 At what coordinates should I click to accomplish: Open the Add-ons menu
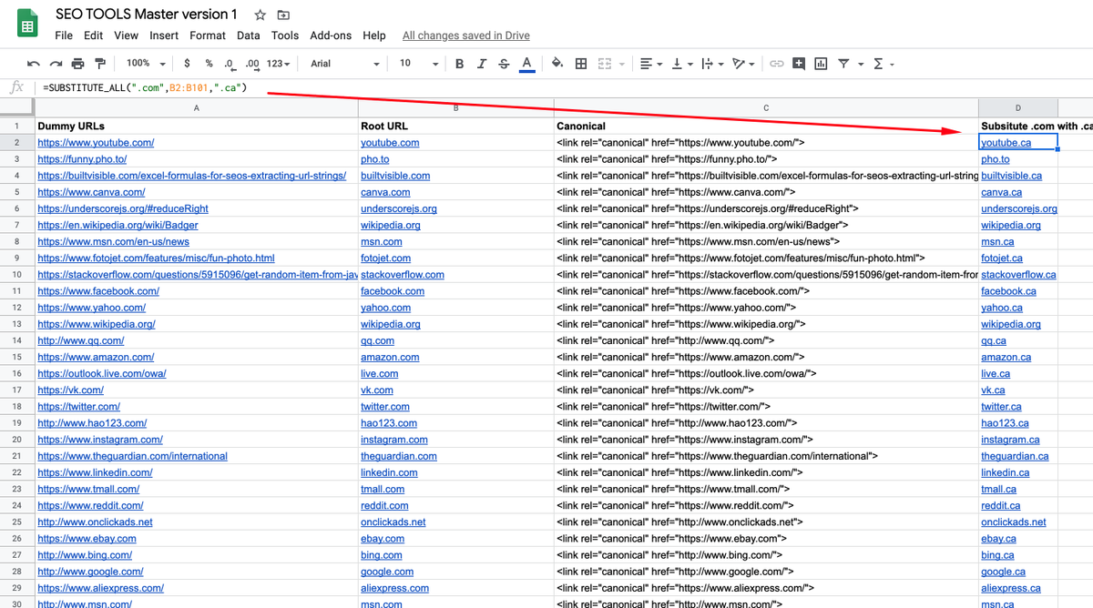[x=331, y=35]
